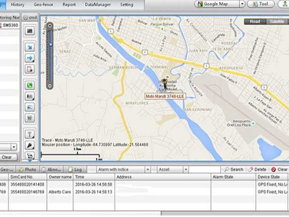The height and width of the screenshot is (217, 289).
Task: Switch to the Geo-... tab
Action: 7,169
